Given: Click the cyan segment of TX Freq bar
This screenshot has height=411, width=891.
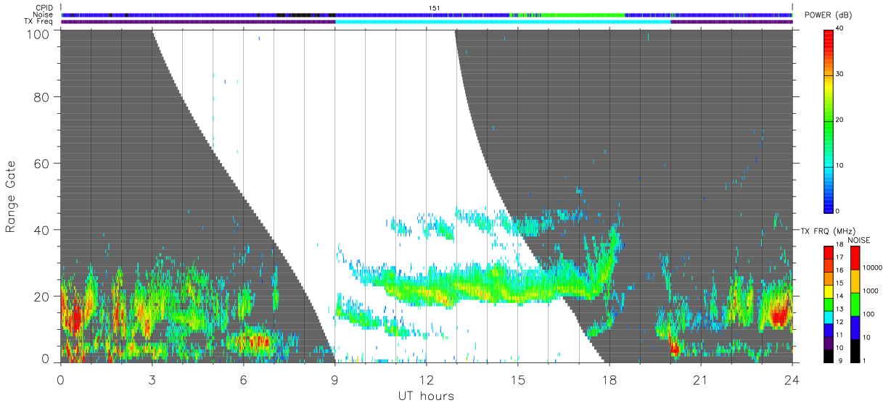Looking at the screenshot, I should coord(503,22).
